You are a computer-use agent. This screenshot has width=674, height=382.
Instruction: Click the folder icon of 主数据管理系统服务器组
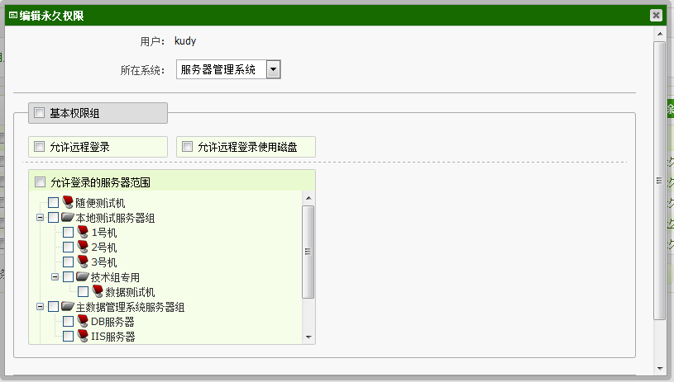(68, 306)
